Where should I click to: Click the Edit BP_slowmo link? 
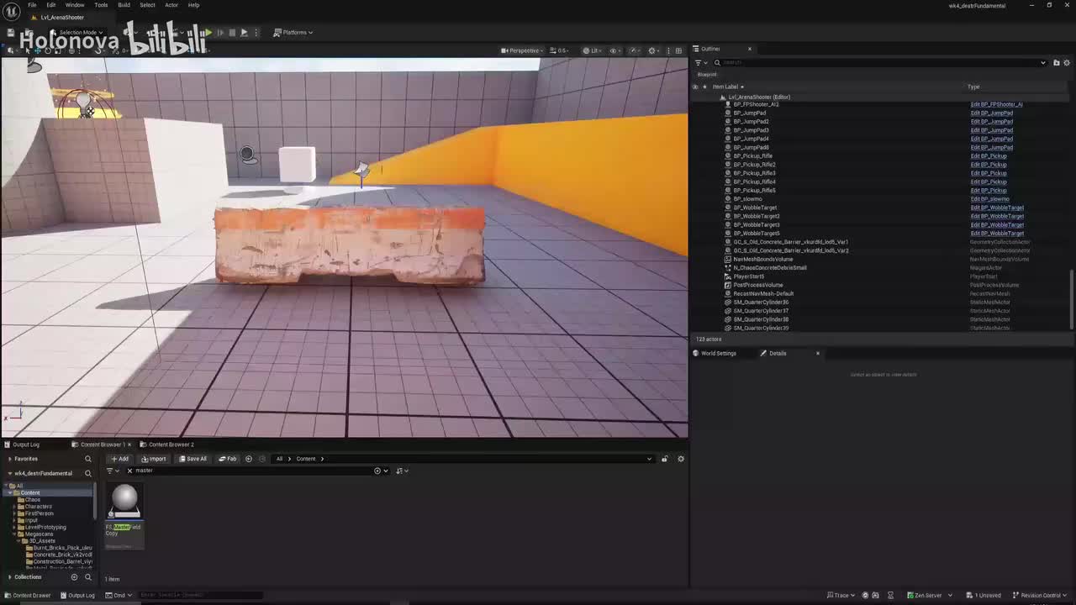click(989, 199)
